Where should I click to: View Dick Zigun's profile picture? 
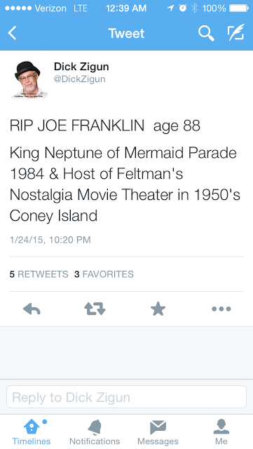coord(29,79)
